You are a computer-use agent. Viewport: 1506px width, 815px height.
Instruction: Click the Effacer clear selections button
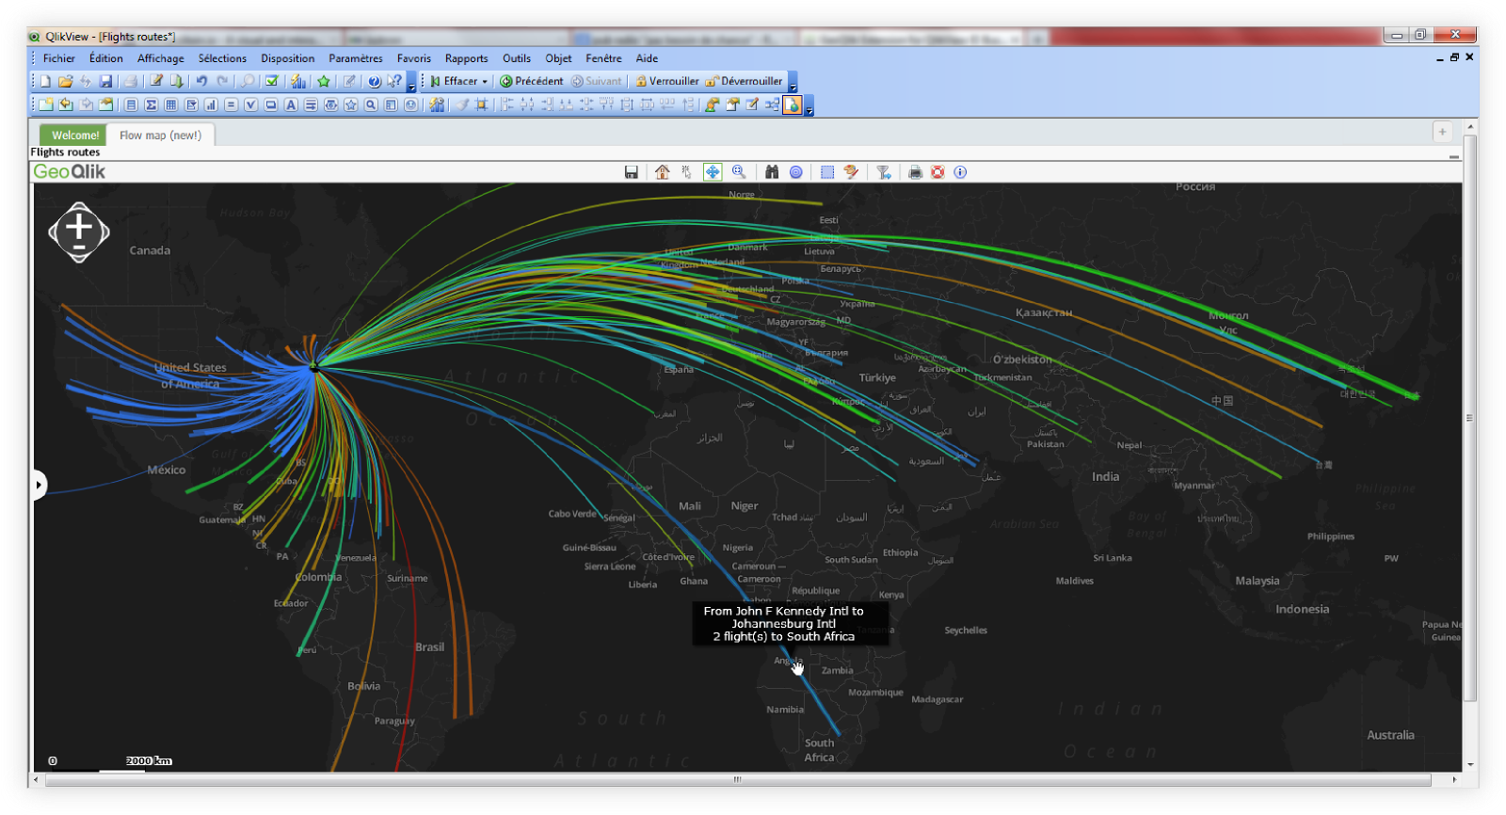pyautogui.click(x=454, y=81)
